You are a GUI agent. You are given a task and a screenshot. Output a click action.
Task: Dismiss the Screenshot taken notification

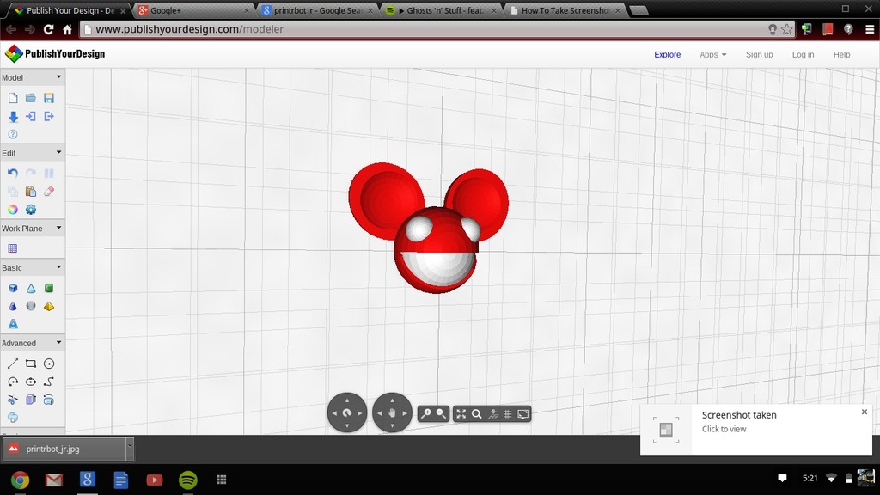coord(865,412)
